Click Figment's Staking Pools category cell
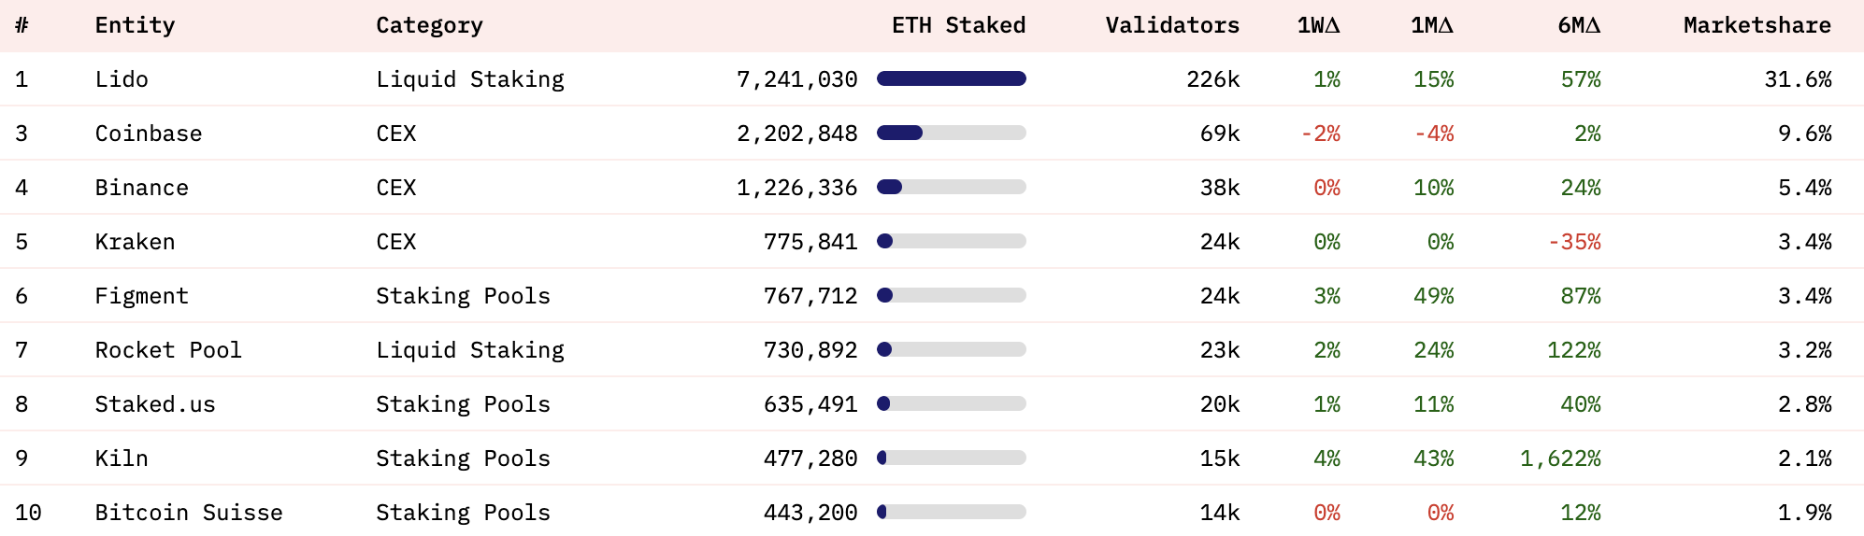Screen dimensions: 1864x536 tap(463, 296)
